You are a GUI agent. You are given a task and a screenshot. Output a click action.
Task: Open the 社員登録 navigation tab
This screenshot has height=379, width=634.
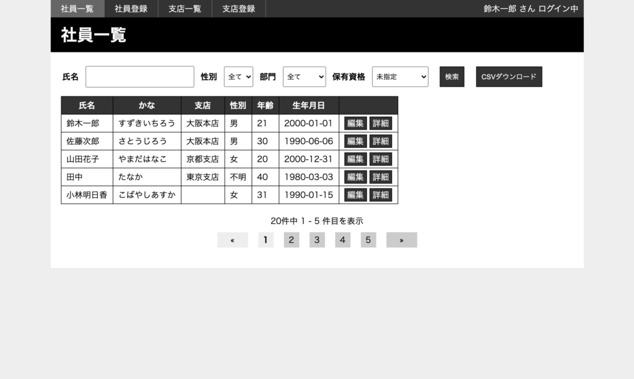[x=131, y=9]
